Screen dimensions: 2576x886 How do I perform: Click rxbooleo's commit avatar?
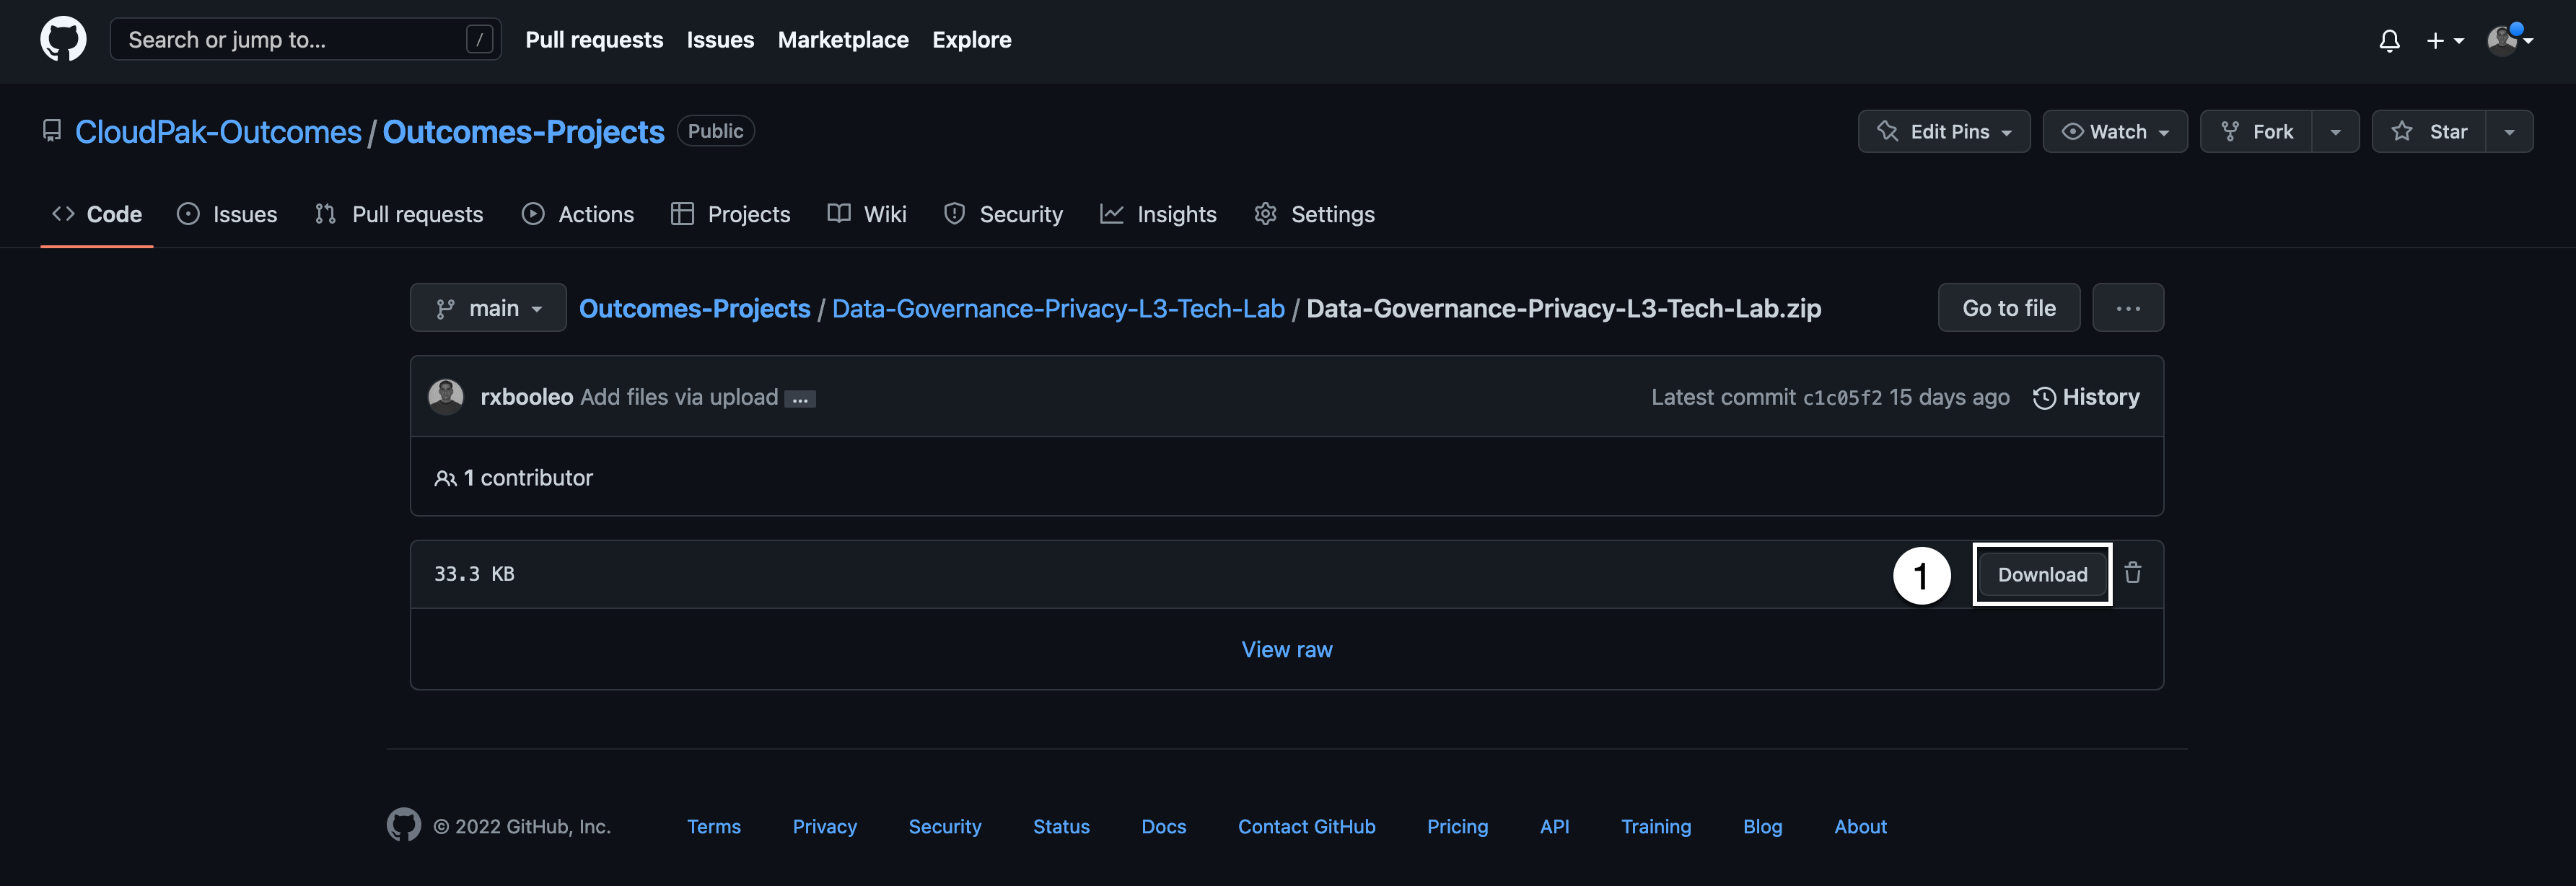[x=446, y=397]
